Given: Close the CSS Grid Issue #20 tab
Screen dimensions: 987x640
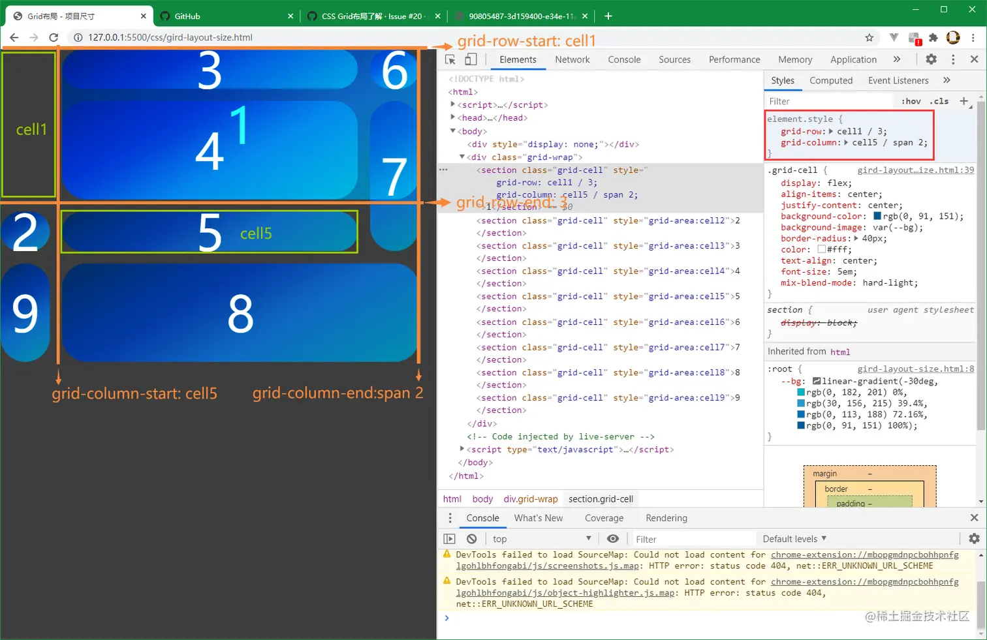Looking at the screenshot, I should pos(437,16).
